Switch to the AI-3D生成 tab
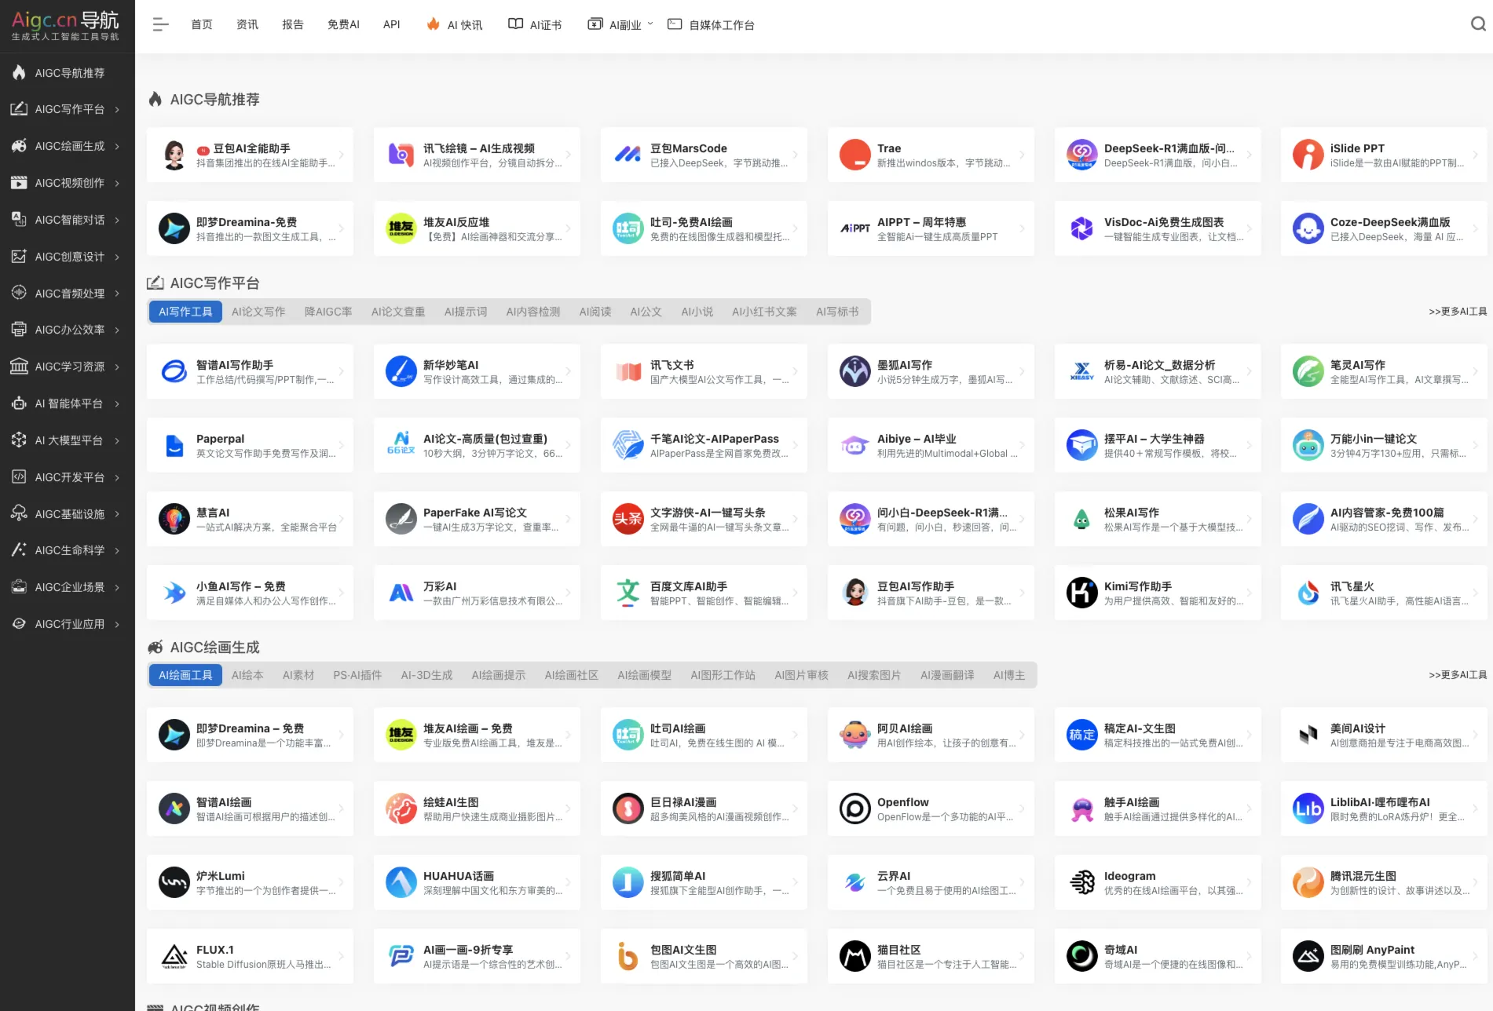1493x1011 pixels. pos(426,675)
